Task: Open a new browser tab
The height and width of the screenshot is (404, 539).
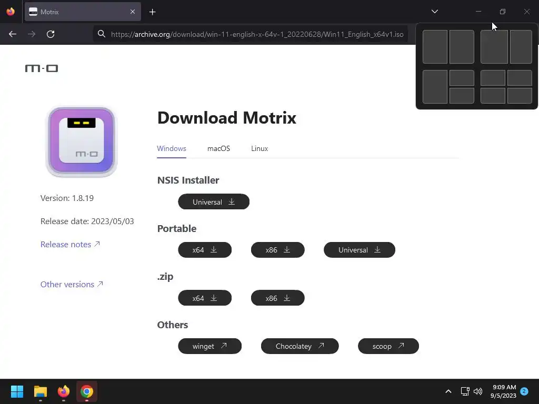Action: [x=152, y=12]
